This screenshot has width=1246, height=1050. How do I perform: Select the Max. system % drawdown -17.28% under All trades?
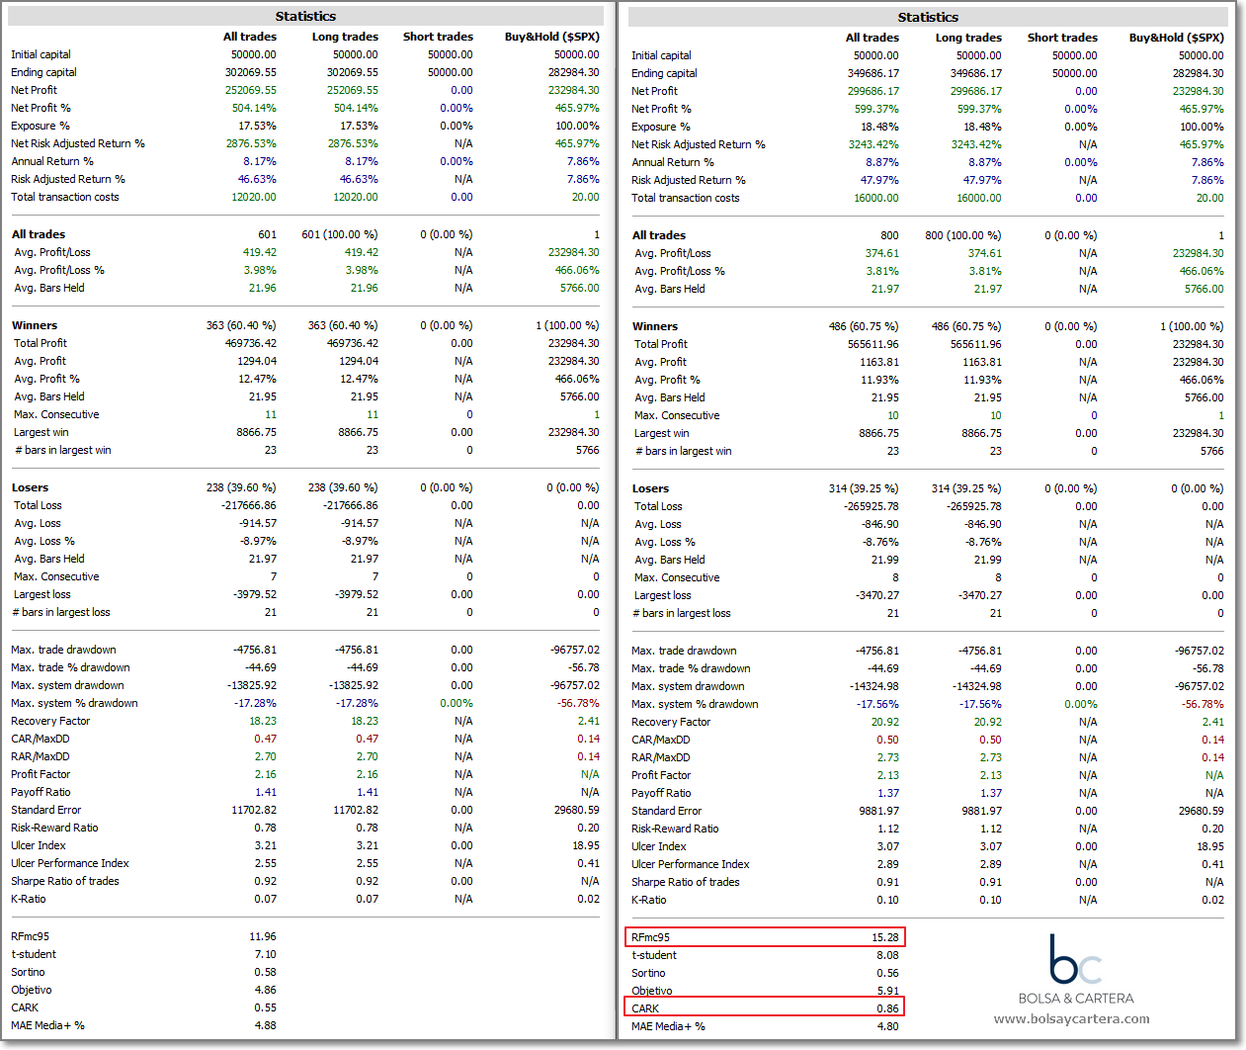pos(255,703)
